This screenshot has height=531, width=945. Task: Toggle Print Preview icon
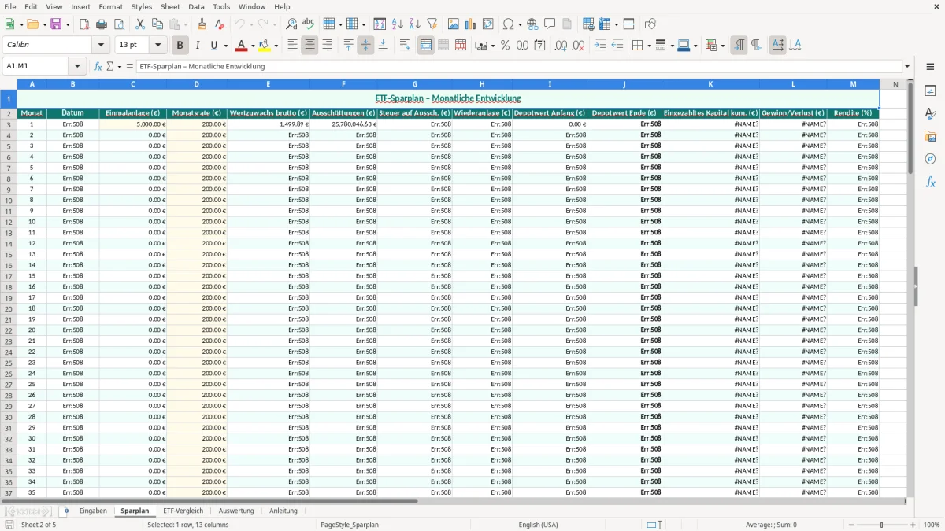(119, 24)
